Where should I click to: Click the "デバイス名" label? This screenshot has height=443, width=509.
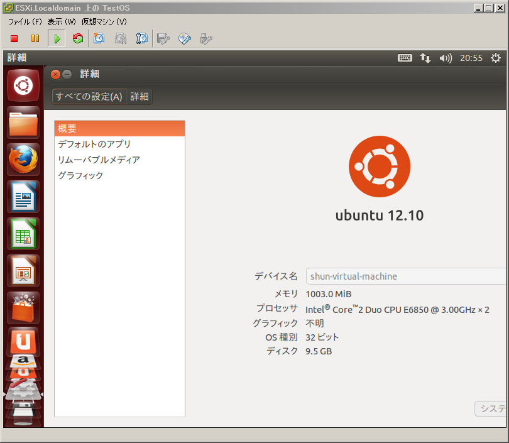[x=276, y=276]
